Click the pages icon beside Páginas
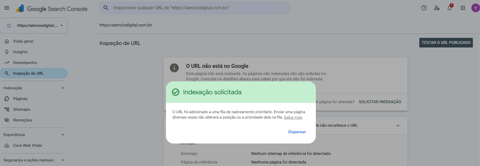The width and height of the screenshot is (480, 166). coord(6,99)
